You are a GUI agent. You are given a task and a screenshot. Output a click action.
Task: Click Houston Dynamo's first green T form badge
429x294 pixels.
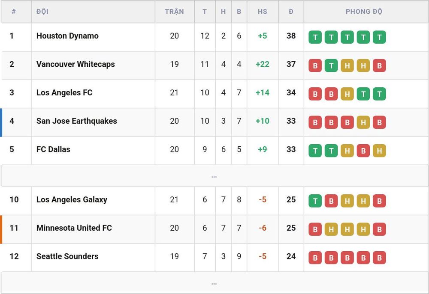315,37
